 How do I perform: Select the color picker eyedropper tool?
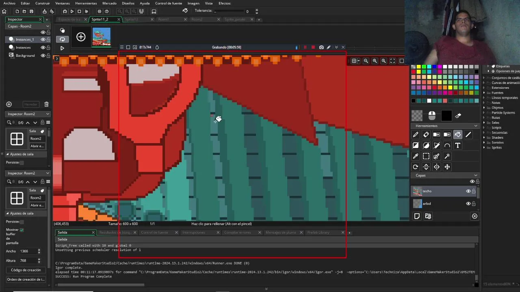(416, 156)
